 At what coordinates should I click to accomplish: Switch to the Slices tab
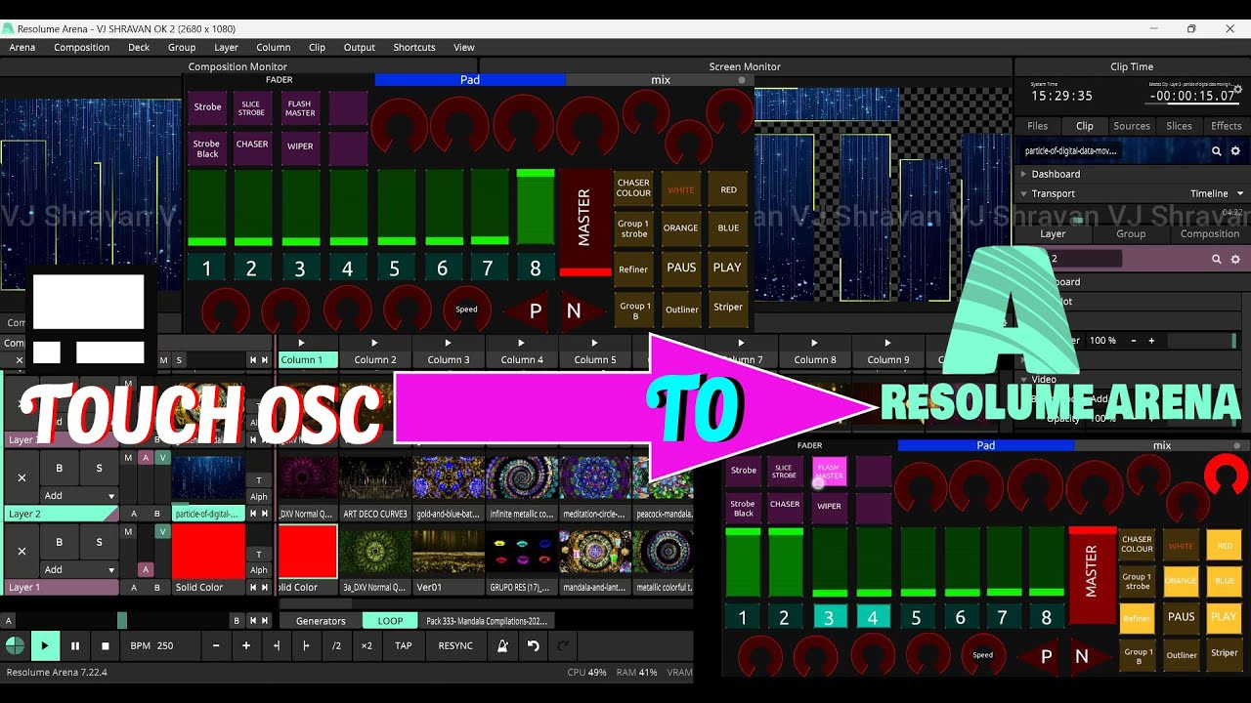[1180, 126]
